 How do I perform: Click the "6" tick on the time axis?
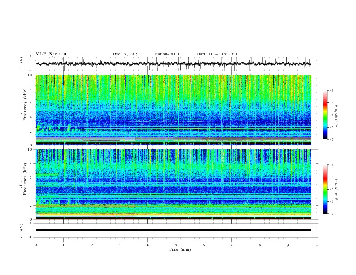(204, 245)
